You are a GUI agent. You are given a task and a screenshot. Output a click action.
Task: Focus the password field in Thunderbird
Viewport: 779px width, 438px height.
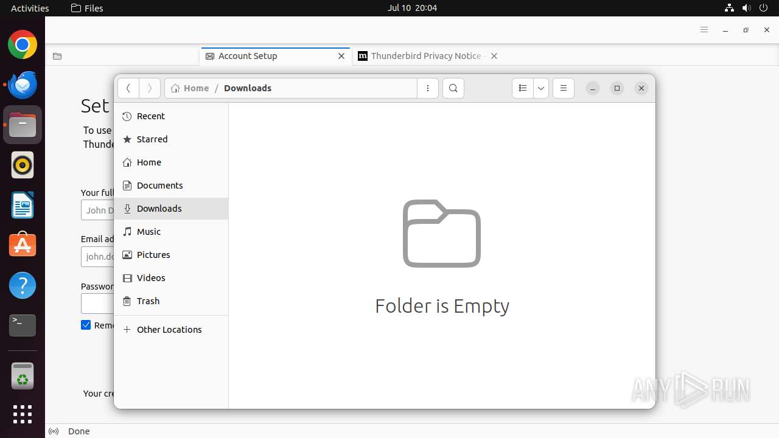[x=97, y=304]
